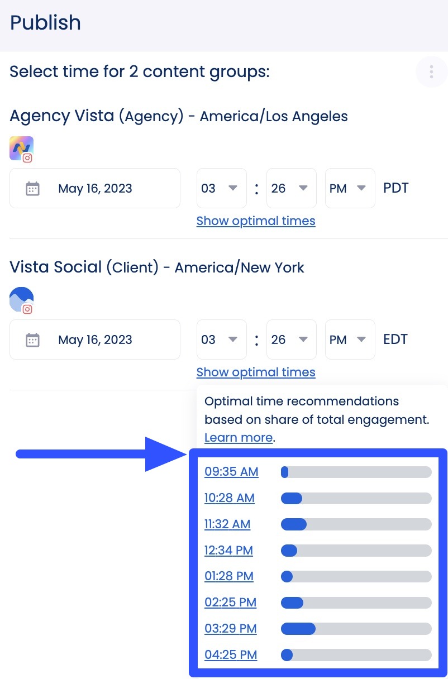
Task: Click the Instagram badge on Vista Social avatar
Action: point(27,309)
